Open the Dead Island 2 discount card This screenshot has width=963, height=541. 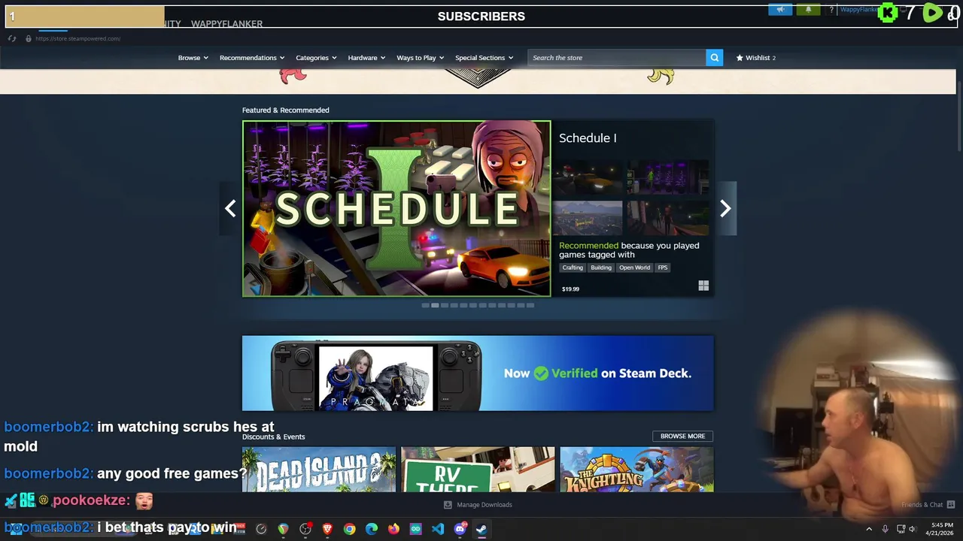tap(319, 470)
